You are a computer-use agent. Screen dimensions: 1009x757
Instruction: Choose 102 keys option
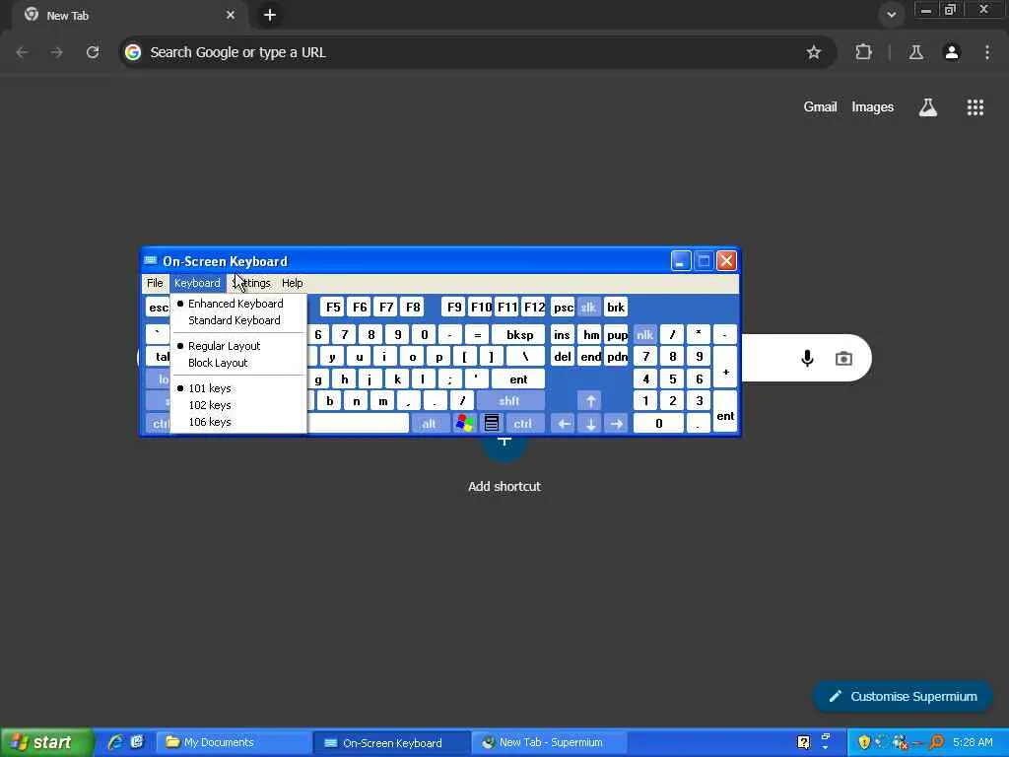coord(209,405)
